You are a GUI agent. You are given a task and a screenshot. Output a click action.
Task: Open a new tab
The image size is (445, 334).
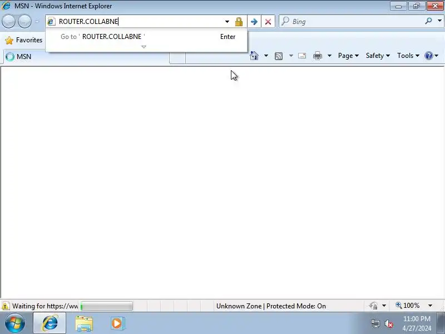point(177,58)
